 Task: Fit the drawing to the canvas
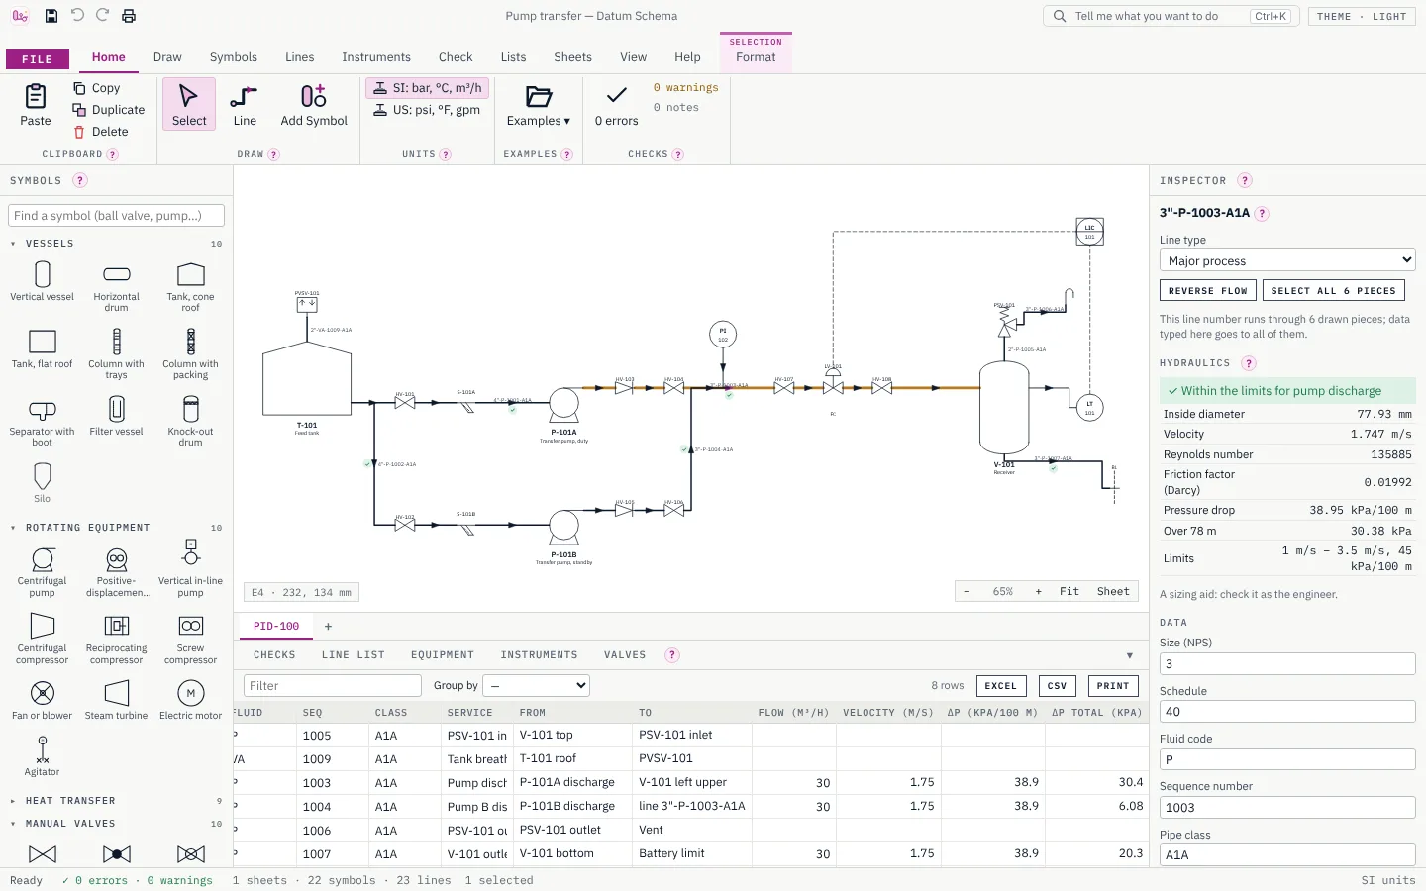(1069, 592)
